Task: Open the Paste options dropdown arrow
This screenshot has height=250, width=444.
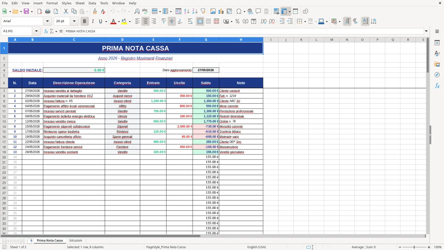Action: pos(87,11)
